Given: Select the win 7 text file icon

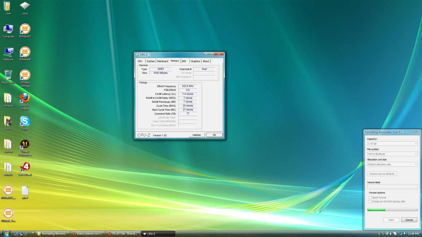Looking at the screenshot, I should pos(25,192).
